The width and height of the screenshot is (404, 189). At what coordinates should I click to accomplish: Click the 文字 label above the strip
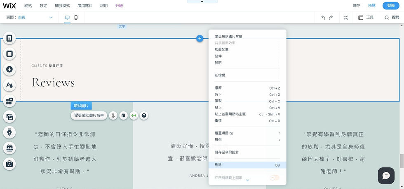122,26
